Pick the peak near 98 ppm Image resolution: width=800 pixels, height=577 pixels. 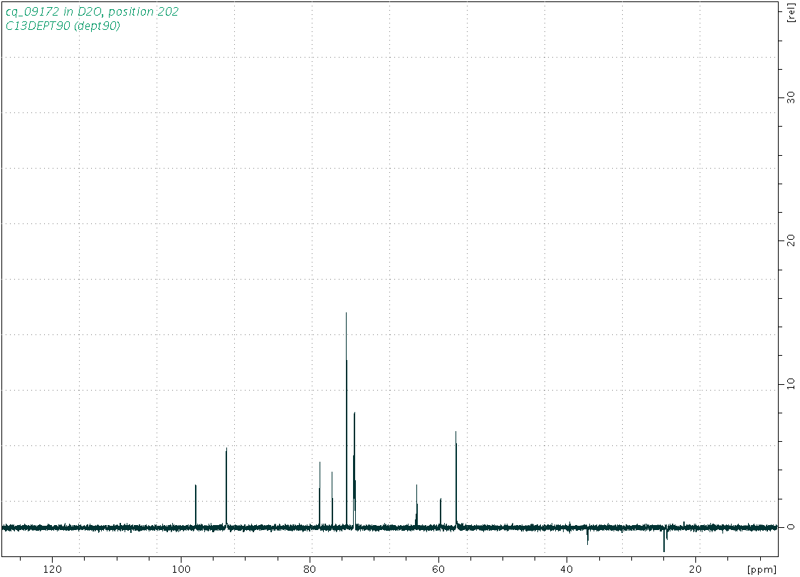[196, 505]
